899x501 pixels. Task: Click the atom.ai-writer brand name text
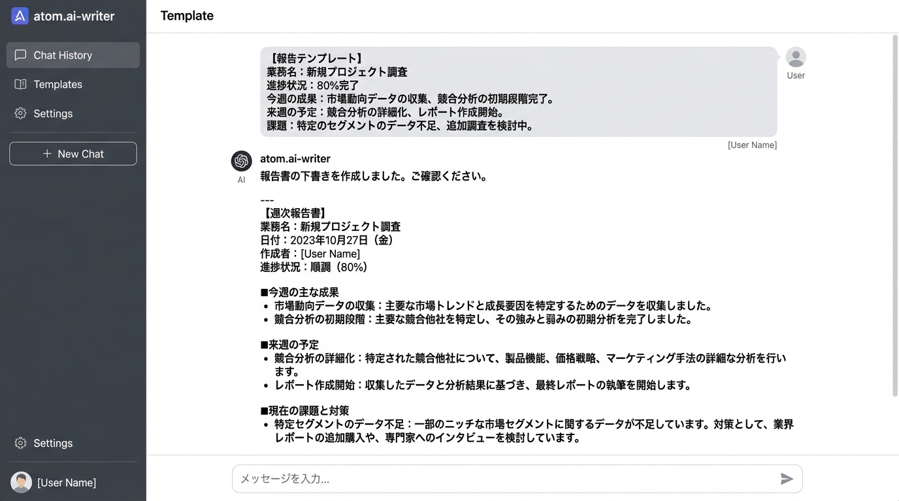click(74, 16)
